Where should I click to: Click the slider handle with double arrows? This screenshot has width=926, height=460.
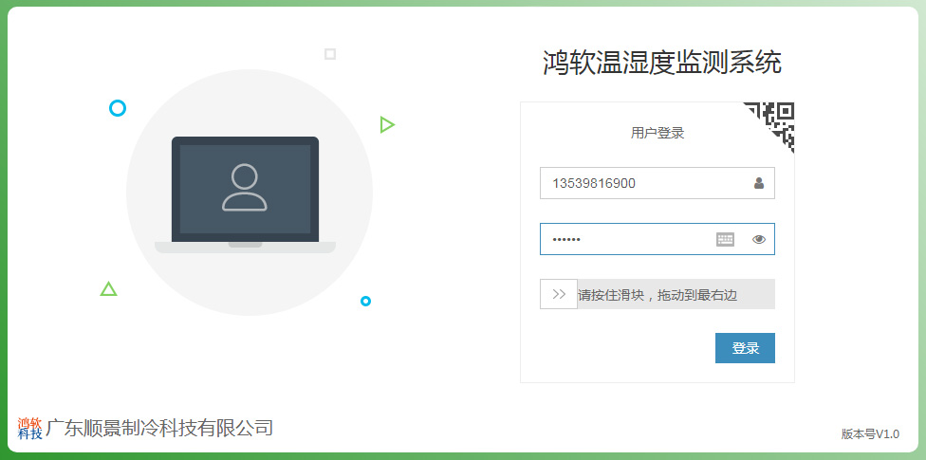tap(559, 294)
